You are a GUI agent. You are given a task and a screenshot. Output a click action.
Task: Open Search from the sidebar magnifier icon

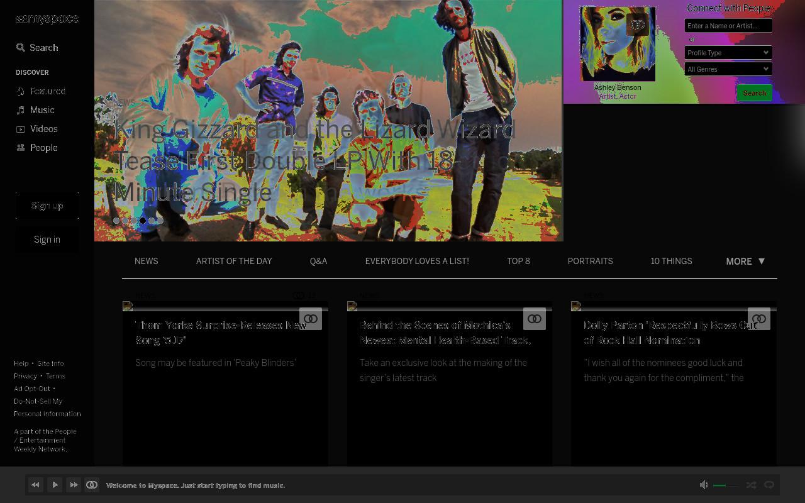tap(21, 48)
